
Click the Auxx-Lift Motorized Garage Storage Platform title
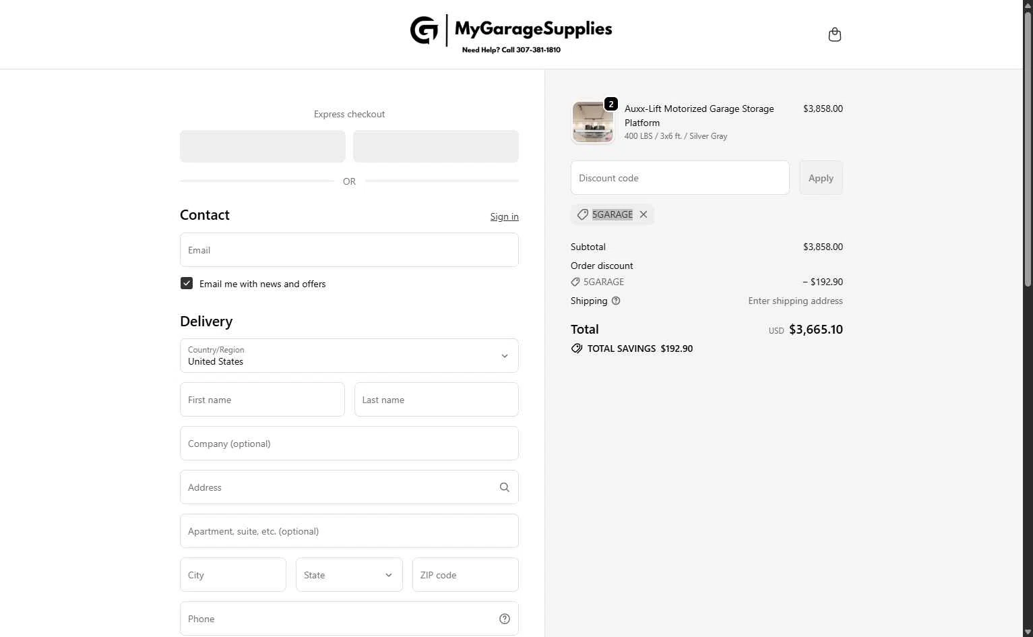[x=699, y=115]
